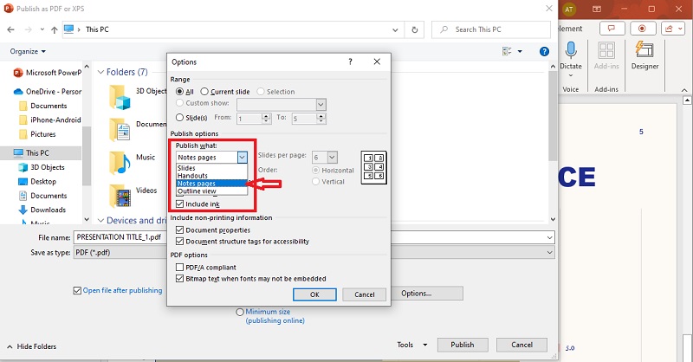This screenshot has width=693, height=362.
Task: Select Pictures in navigation pane
Action: 37,134
